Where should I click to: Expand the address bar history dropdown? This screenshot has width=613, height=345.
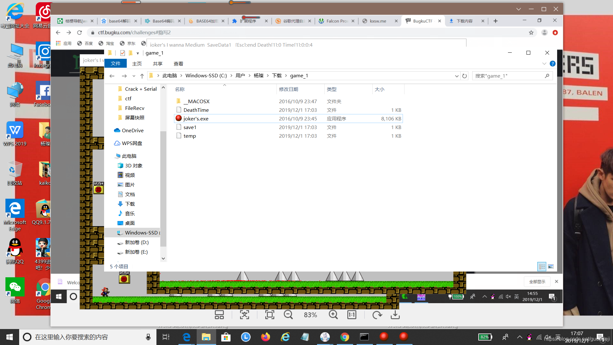457,76
